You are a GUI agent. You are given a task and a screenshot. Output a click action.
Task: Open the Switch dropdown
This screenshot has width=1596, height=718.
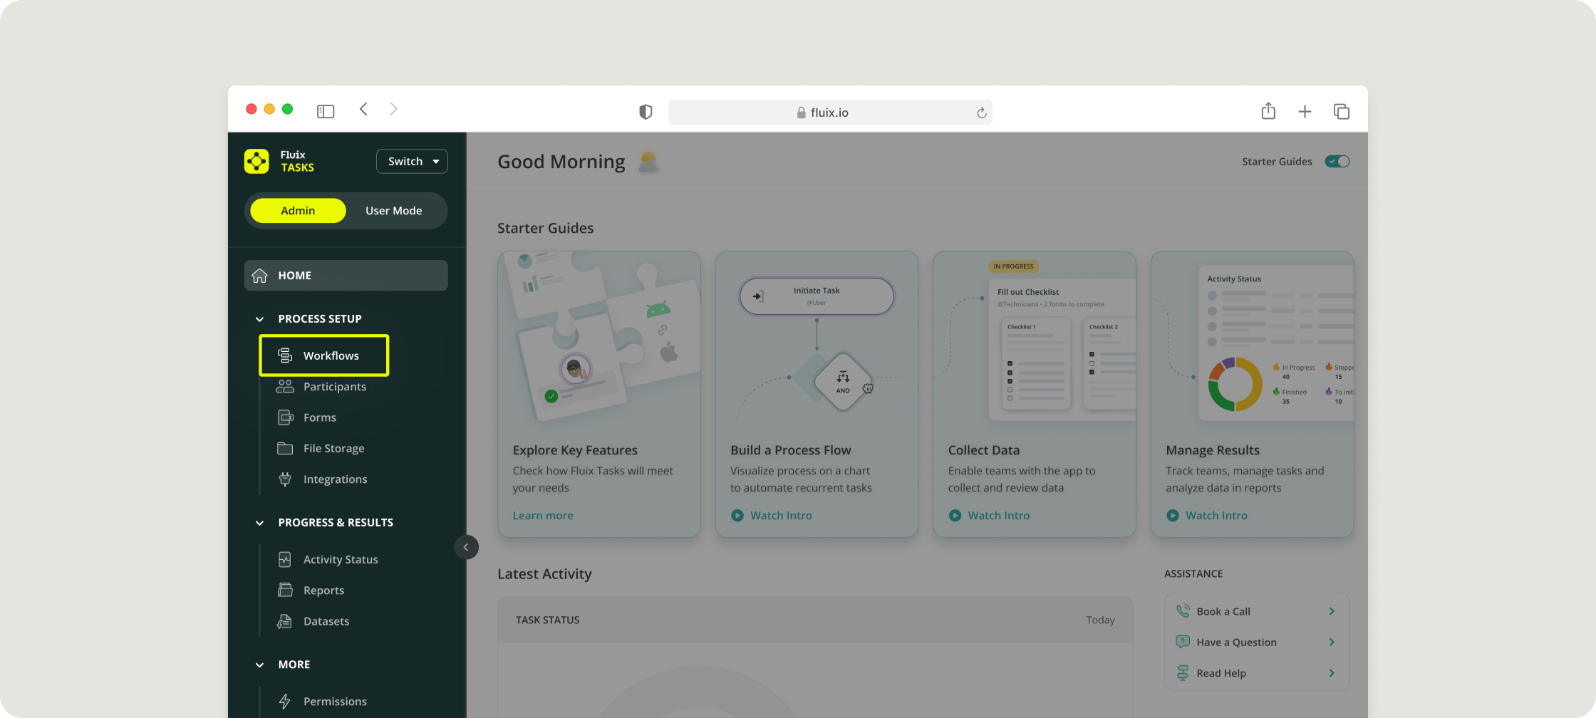[412, 161]
